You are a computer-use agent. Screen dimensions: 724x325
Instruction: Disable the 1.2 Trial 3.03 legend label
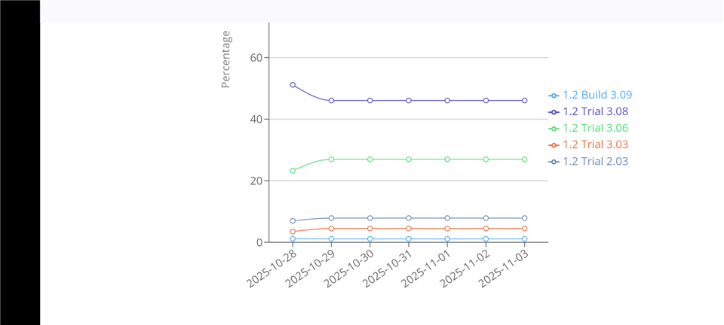click(x=595, y=145)
